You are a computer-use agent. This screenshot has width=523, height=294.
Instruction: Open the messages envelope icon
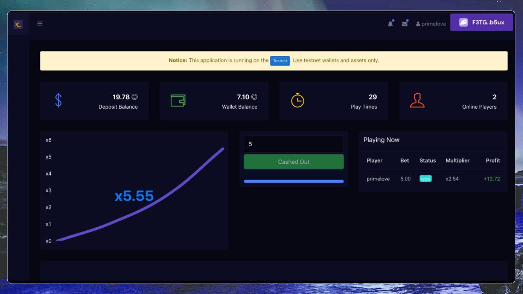pos(405,24)
